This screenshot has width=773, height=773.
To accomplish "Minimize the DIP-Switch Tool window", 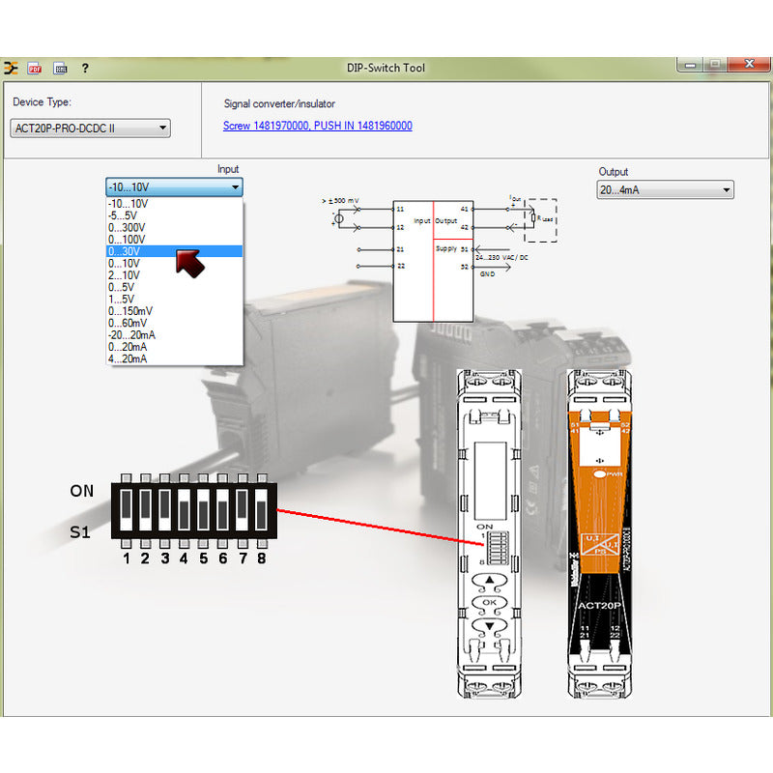I will [691, 65].
